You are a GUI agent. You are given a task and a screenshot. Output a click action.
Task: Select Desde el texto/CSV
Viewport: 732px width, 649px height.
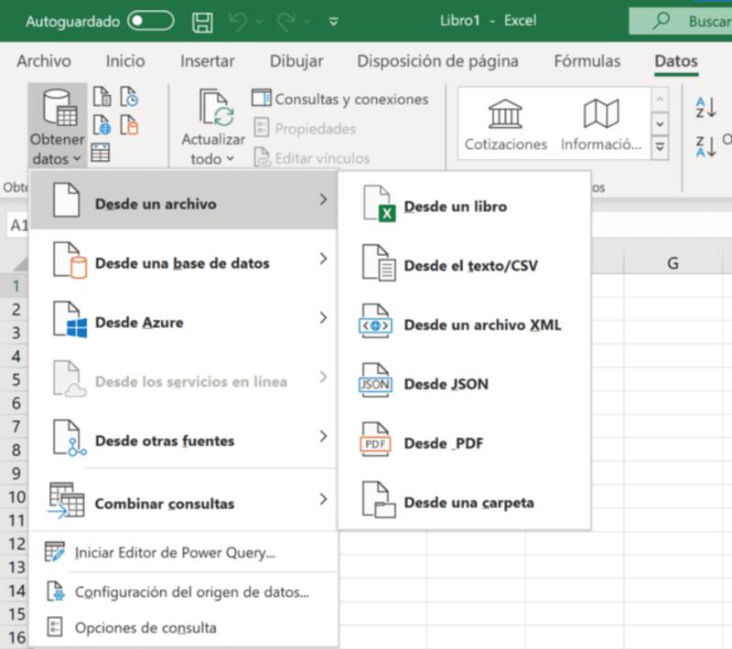(x=470, y=266)
